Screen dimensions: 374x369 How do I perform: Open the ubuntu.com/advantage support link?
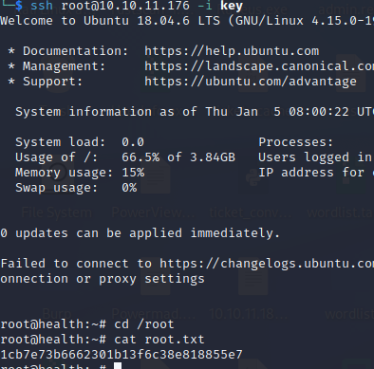coord(251,82)
